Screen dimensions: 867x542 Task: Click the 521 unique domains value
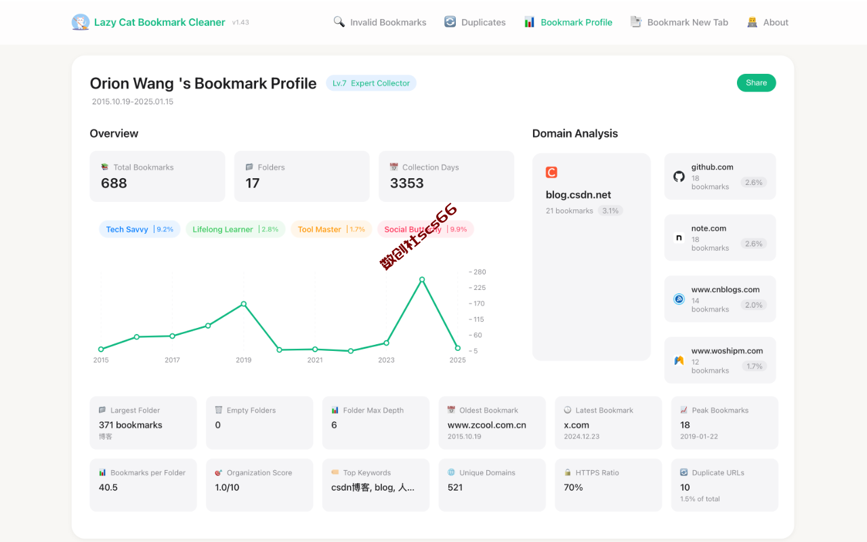pos(455,487)
